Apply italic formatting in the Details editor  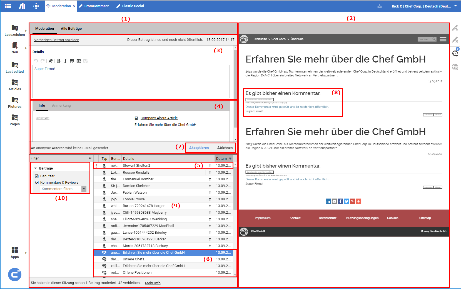pyautogui.click(x=65, y=61)
